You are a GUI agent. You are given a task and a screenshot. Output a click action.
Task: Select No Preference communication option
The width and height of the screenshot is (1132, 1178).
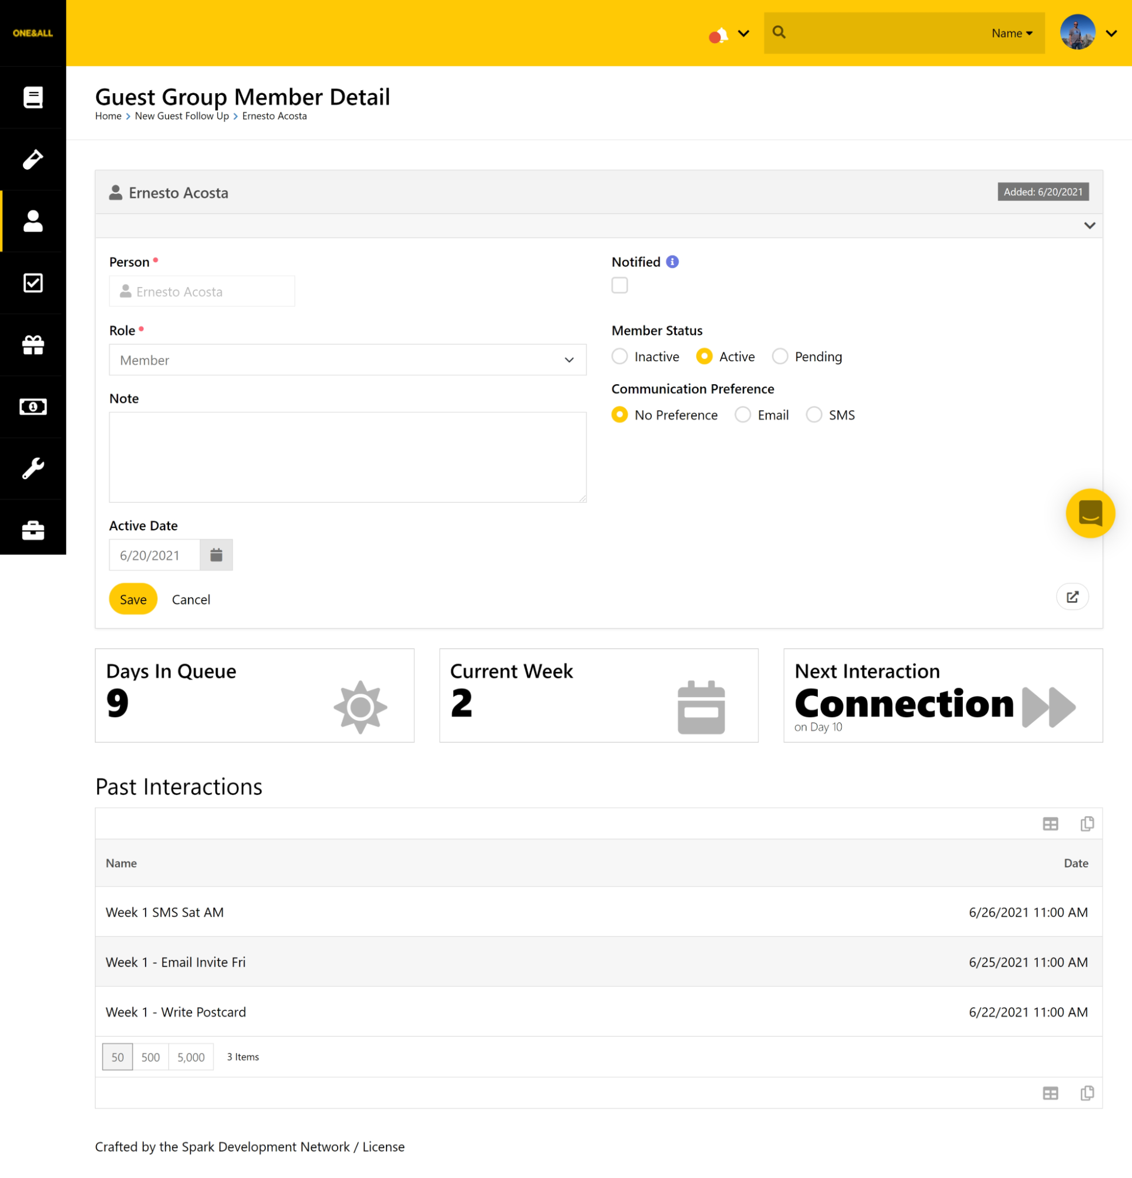point(619,415)
